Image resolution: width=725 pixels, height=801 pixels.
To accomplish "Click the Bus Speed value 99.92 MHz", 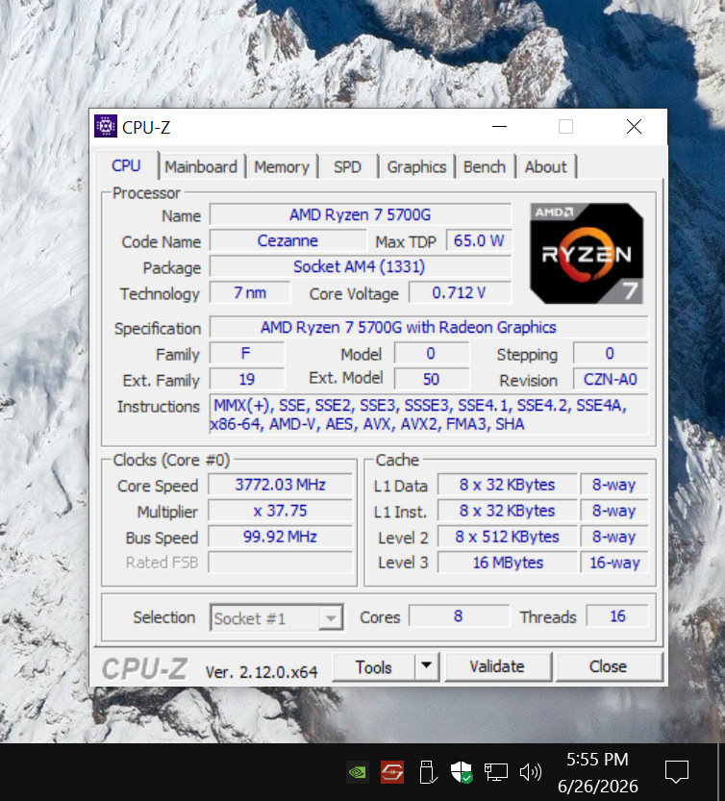I will click(x=280, y=537).
